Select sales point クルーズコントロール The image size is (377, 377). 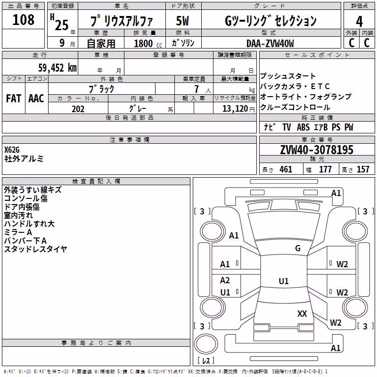click(x=295, y=107)
